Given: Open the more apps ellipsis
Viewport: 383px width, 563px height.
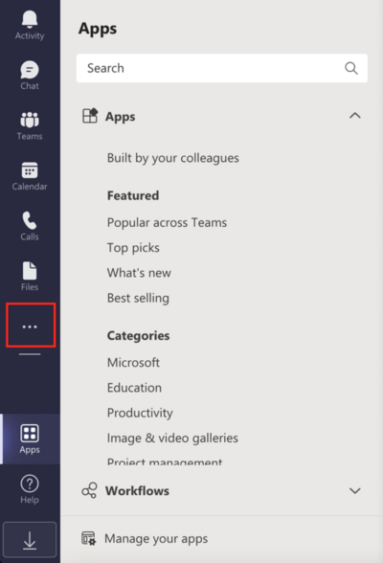Looking at the screenshot, I should point(30,327).
